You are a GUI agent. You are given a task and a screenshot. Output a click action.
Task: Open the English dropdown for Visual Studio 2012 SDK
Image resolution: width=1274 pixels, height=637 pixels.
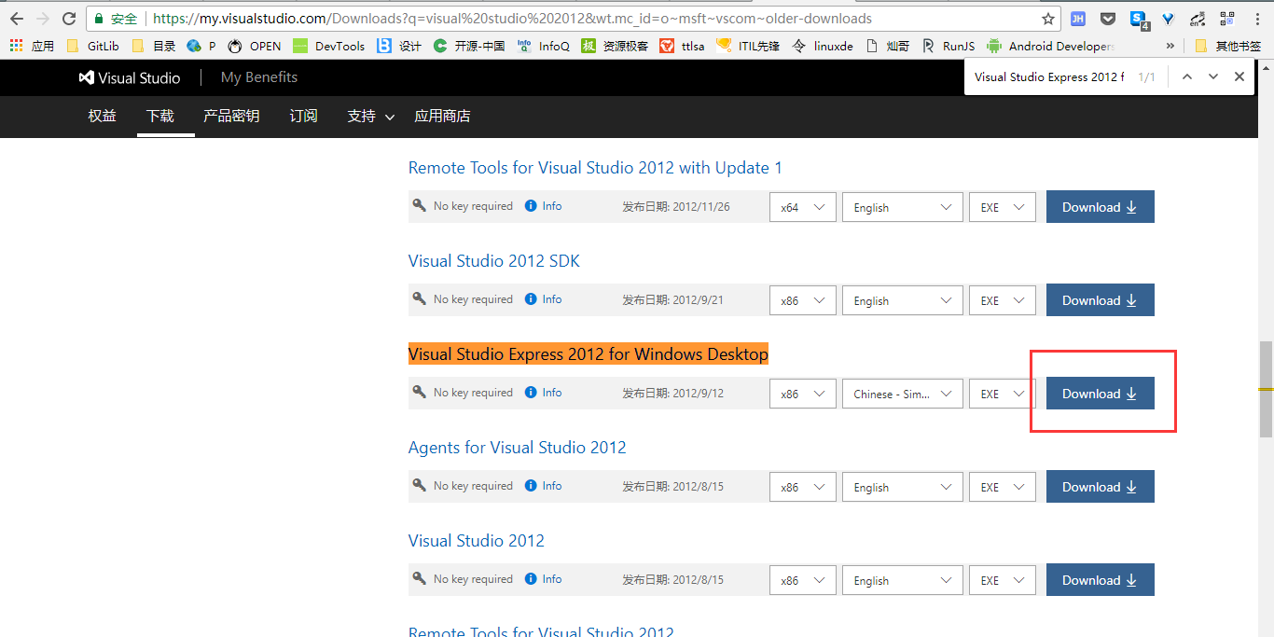[x=903, y=300]
